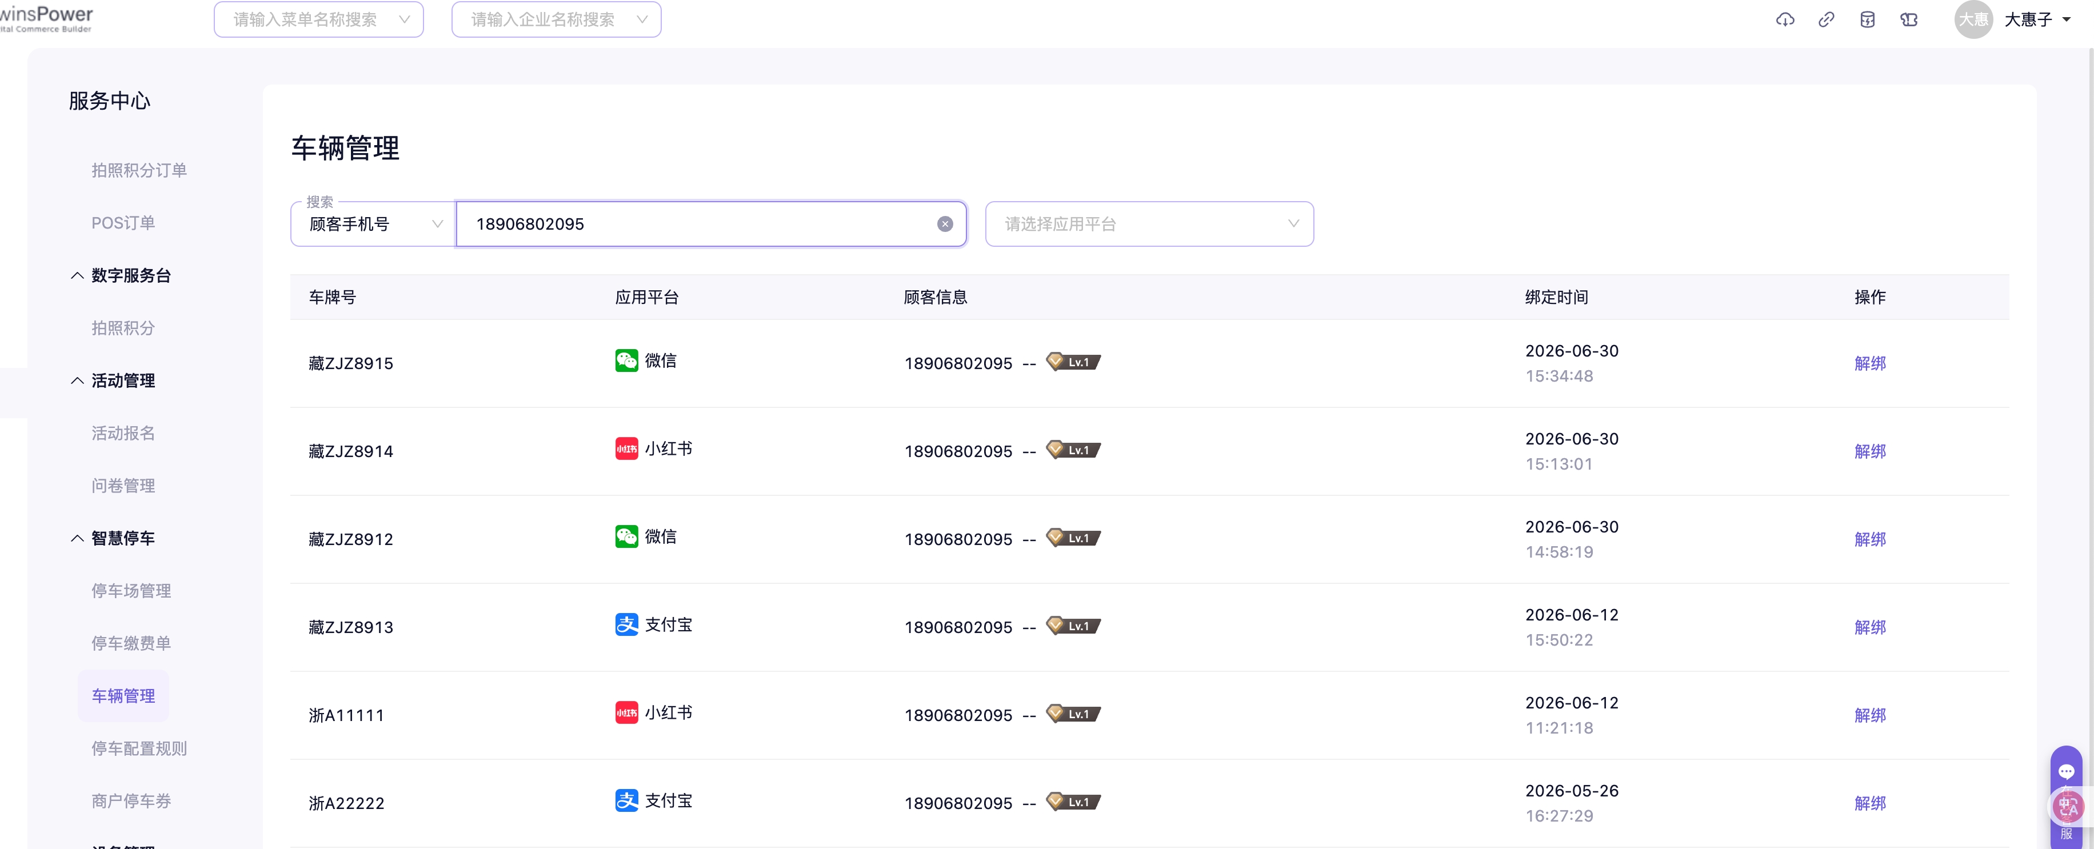Image resolution: width=2094 pixels, height=849 pixels.
Task: Open the floating chat support bubble
Action: (2065, 771)
